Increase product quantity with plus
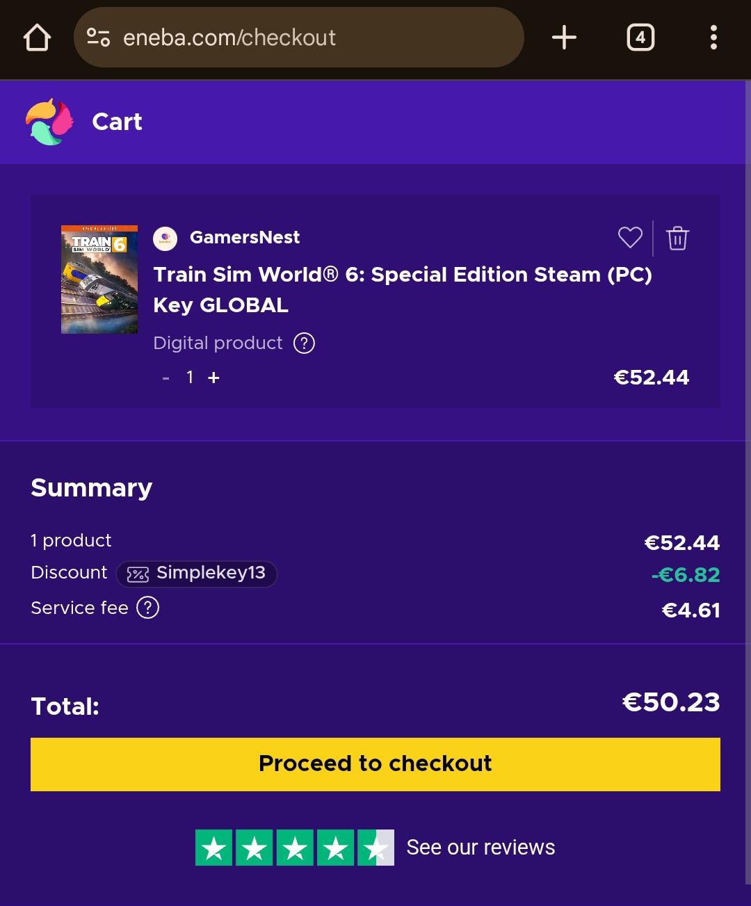 tap(213, 378)
